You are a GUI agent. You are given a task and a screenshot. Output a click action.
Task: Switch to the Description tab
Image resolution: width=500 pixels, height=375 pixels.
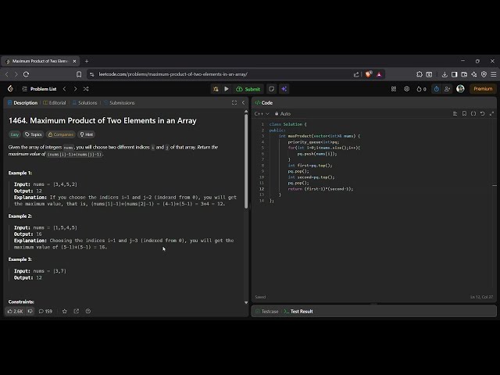point(23,102)
